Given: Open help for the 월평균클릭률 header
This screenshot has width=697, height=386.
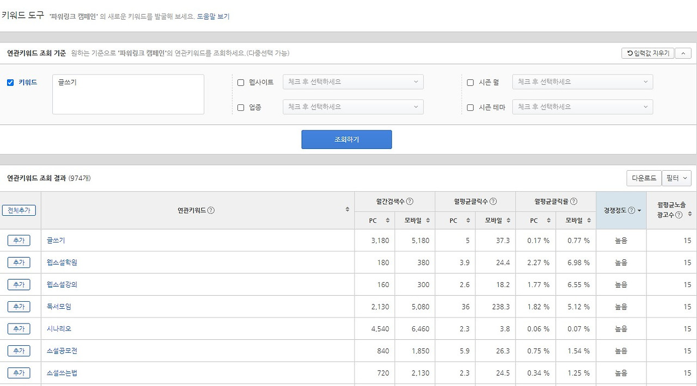Looking at the screenshot, I should point(573,201).
